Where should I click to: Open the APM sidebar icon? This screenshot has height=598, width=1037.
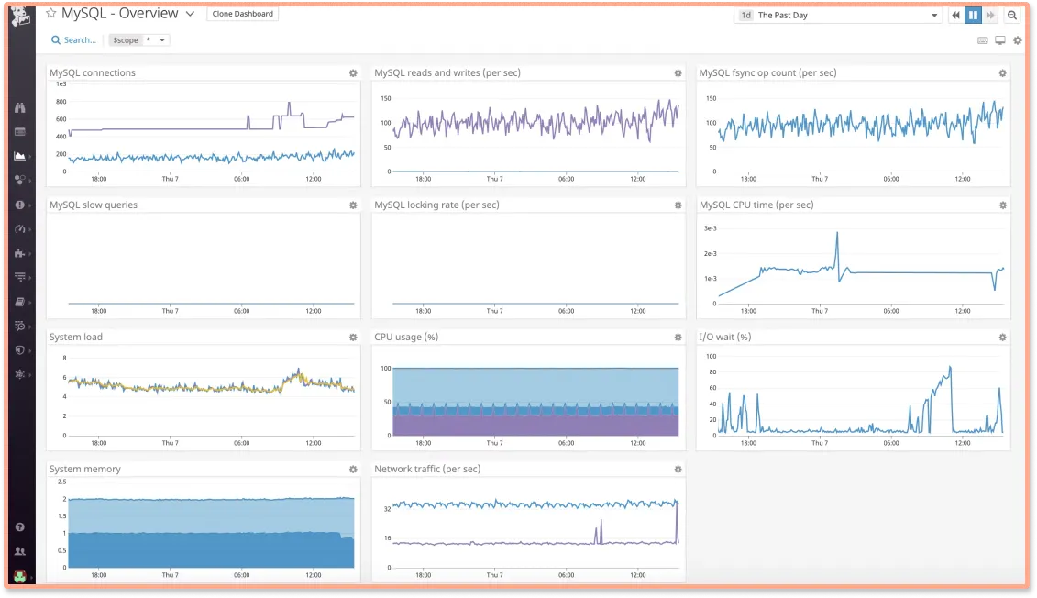(20, 277)
